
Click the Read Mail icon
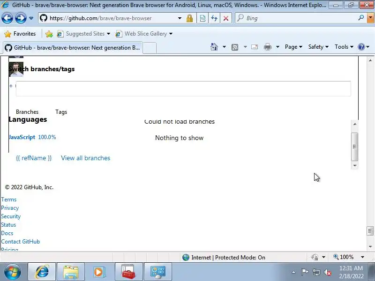click(255, 47)
